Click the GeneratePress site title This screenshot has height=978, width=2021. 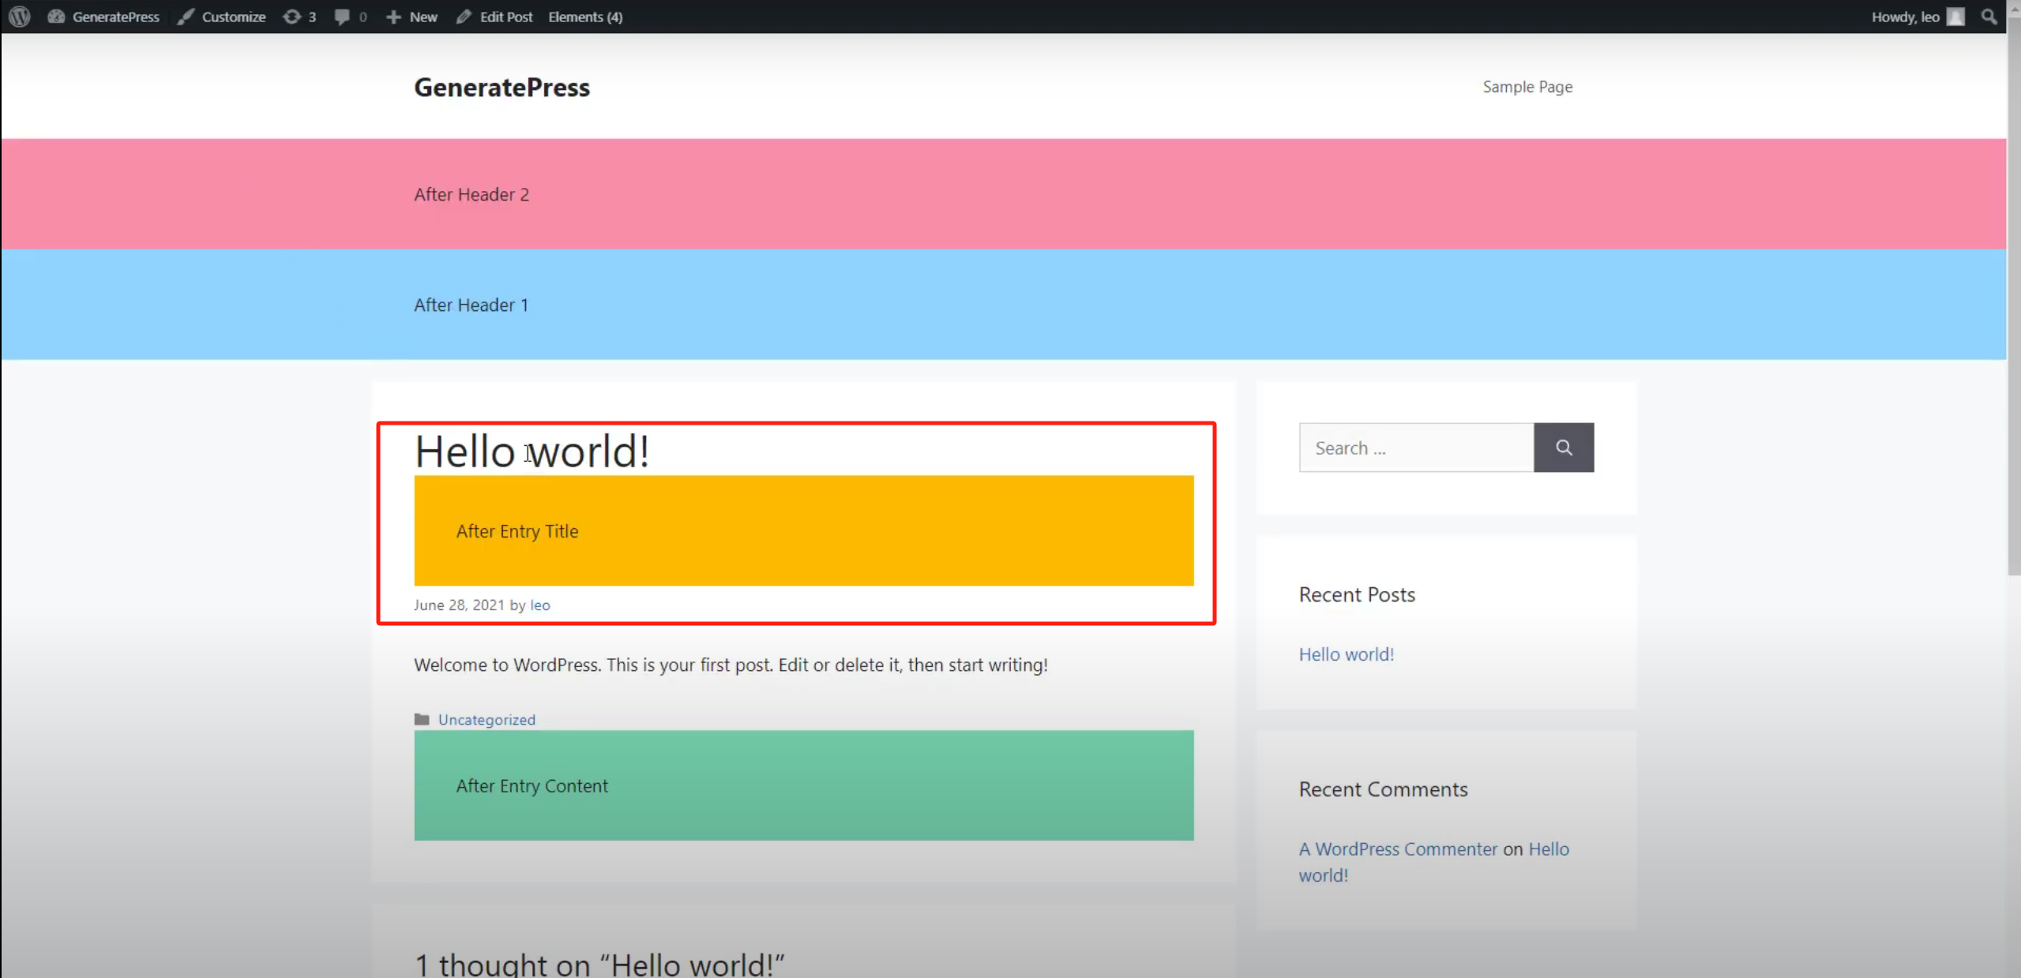pyautogui.click(x=501, y=87)
